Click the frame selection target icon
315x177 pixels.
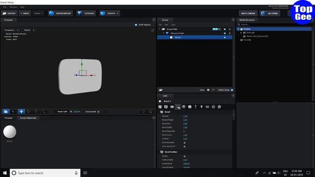tap(143, 112)
